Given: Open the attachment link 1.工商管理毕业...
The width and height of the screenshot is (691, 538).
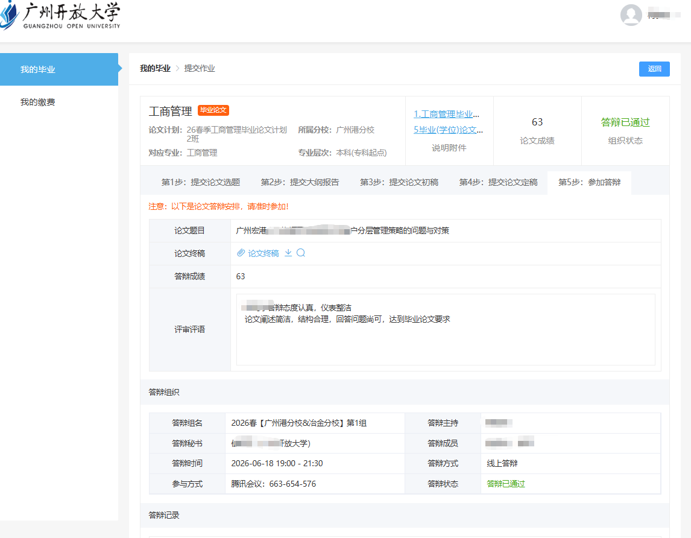Looking at the screenshot, I should pos(446,114).
